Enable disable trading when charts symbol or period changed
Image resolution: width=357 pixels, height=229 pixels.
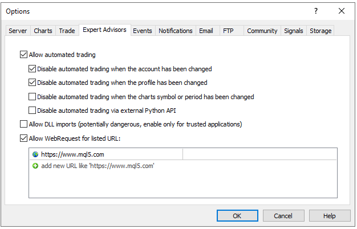coord(33,97)
